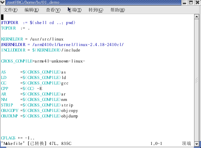Click the "Makefile" status line text
This screenshot has height=148, width=201.
(36, 144)
